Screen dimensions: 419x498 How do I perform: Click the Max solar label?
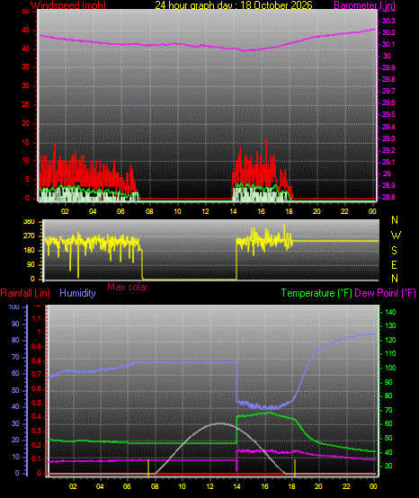[128, 287]
